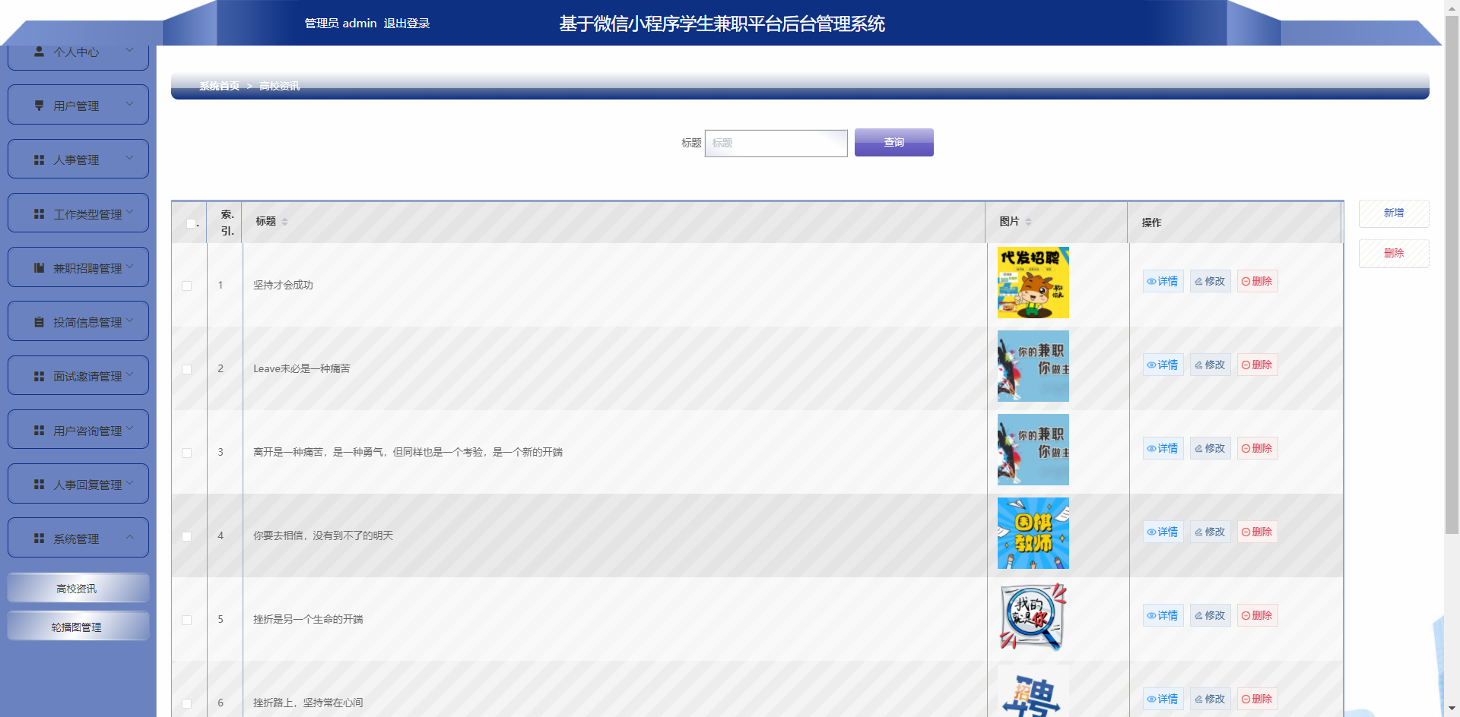Click the 兼职招聘管理 chart icon

tap(39, 268)
